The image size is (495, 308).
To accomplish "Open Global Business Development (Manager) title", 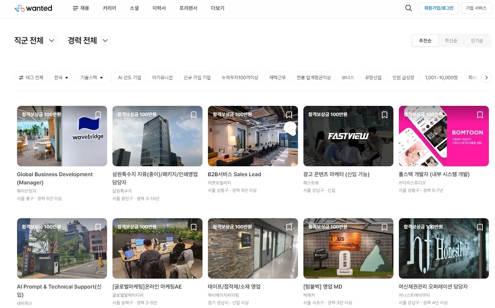I will [x=55, y=178].
